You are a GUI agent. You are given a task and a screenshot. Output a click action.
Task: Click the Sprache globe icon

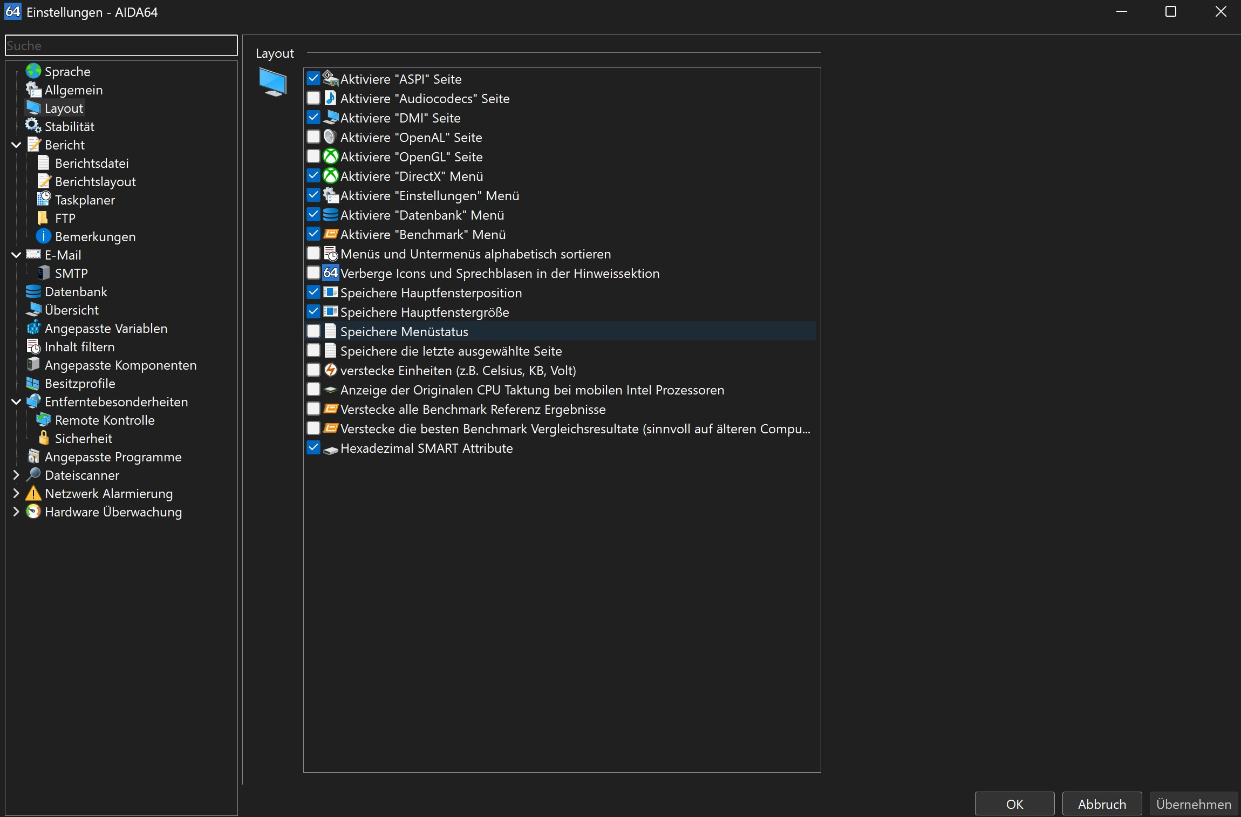pos(33,71)
